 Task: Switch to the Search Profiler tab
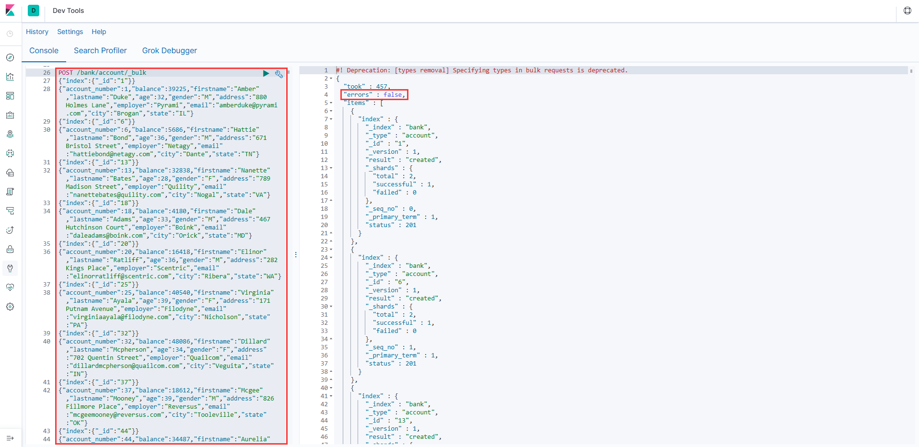pos(100,51)
